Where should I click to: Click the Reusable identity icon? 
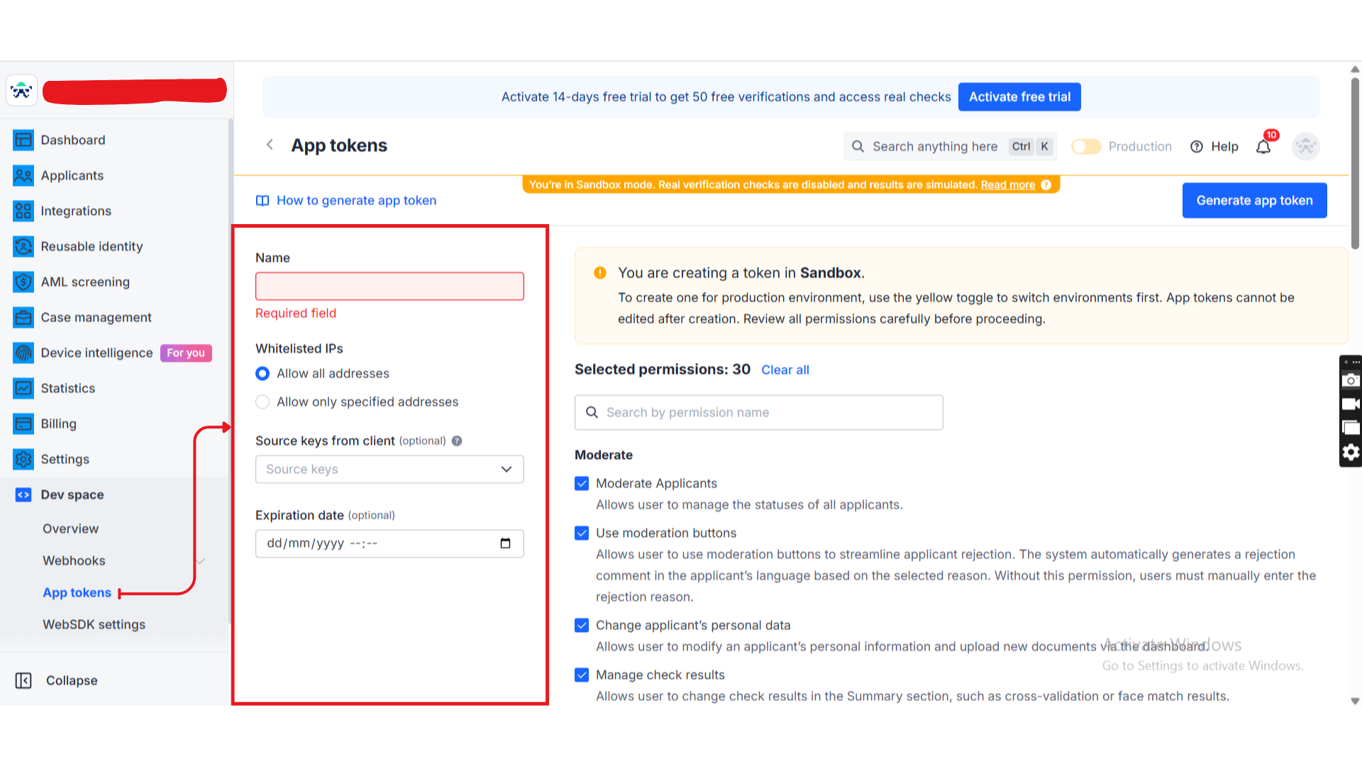[23, 247]
